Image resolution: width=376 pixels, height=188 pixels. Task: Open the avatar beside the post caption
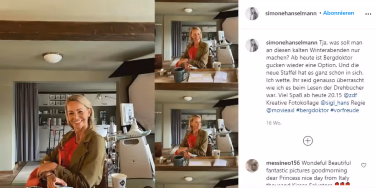[252, 45]
